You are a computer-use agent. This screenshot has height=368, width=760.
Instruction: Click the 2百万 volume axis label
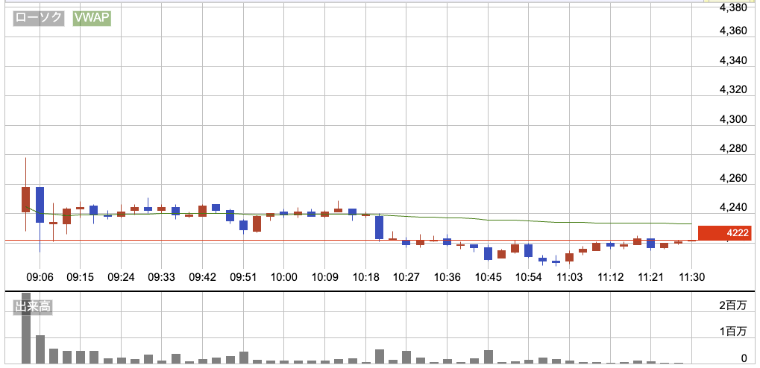click(x=733, y=306)
